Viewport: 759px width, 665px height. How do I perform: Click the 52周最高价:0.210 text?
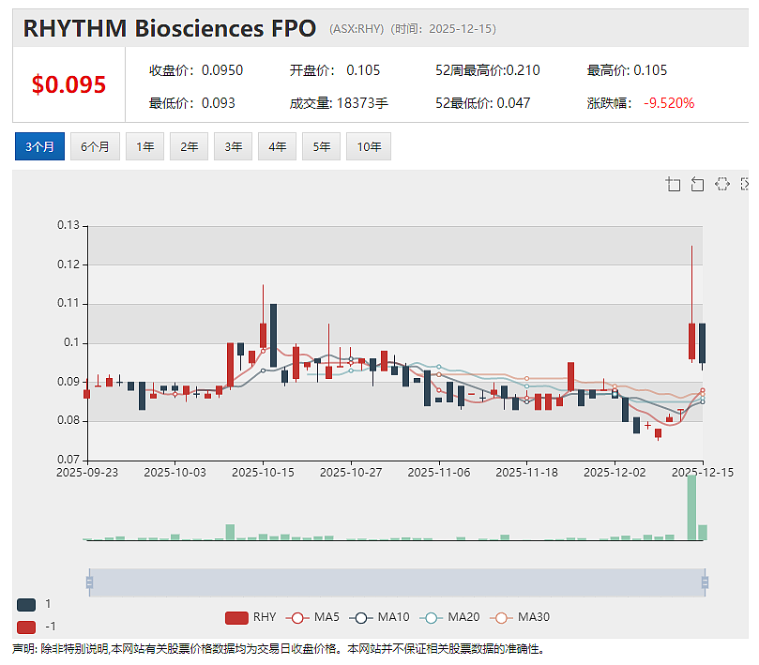[488, 70]
